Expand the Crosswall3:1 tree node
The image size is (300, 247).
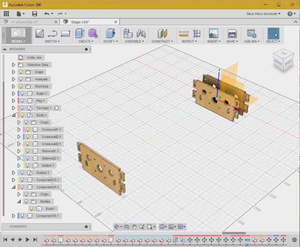click(x=19, y=144)
